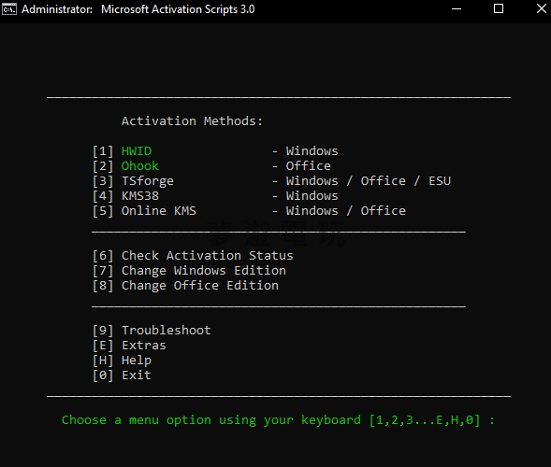Screen dimensions: 551x467
Task: Click the 'Office' description next to Ohook
Action: pos(308,166)
